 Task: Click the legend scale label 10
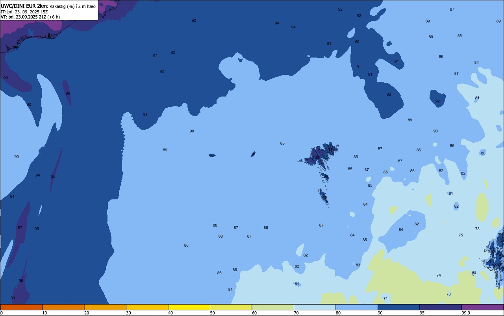(x=44, y=313)
